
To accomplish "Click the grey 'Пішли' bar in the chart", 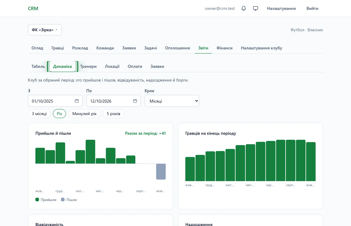I will tap(161, 172).
